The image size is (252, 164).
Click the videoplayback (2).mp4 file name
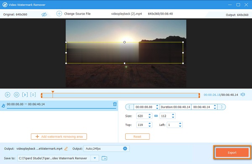tap(126, 14)
